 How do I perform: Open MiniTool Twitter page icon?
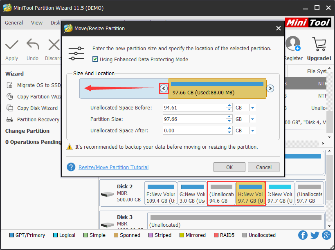pyautogui.click(x=315, y=235)
